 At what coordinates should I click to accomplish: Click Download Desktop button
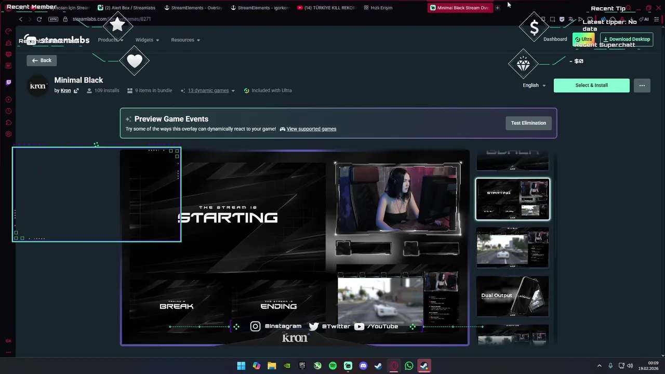coord(627,39)
